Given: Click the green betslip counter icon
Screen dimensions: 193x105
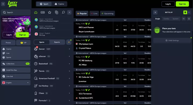Looking at the screenshot, I should 185,12.
